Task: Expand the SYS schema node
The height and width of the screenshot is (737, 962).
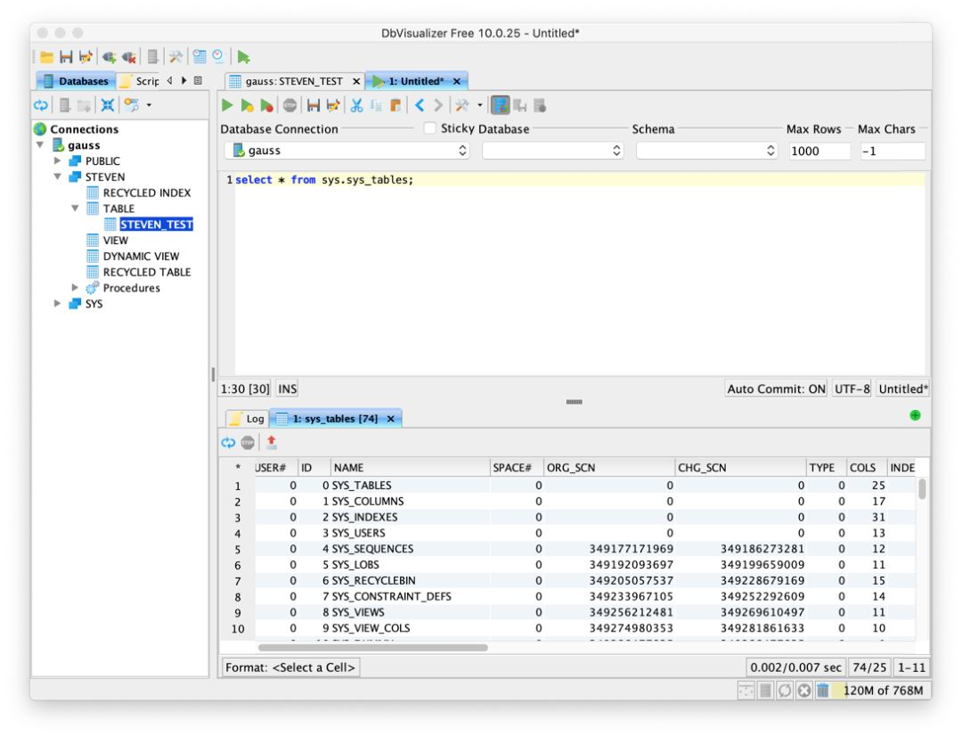Action: pyautogui.click(x=57, y=303)
